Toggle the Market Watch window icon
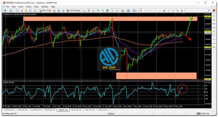The image size is (218, 117). click(18, 11)
